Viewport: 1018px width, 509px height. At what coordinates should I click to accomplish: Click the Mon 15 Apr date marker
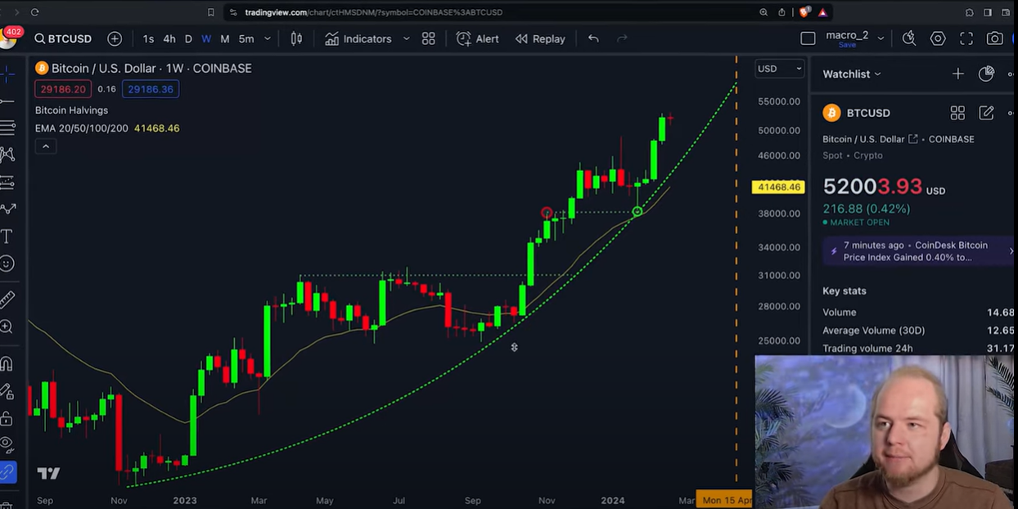723,500
